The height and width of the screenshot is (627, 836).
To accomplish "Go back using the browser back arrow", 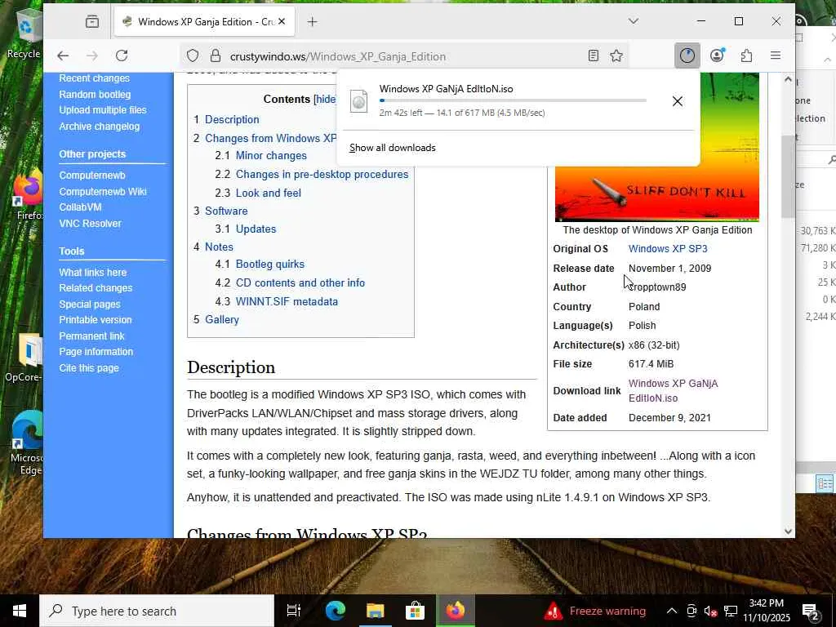I will tap(63, 56).
